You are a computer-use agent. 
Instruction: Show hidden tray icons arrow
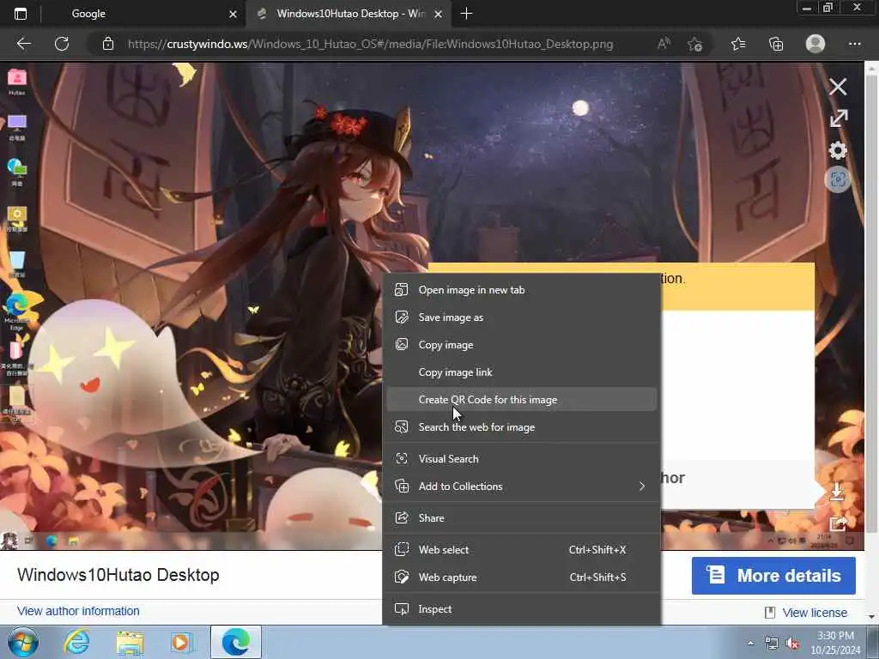coord(750,644)
